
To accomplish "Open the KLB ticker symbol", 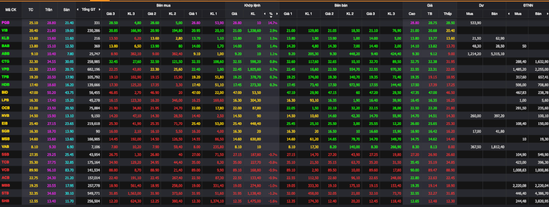I will pyautogui.click(x=5, y=38).
